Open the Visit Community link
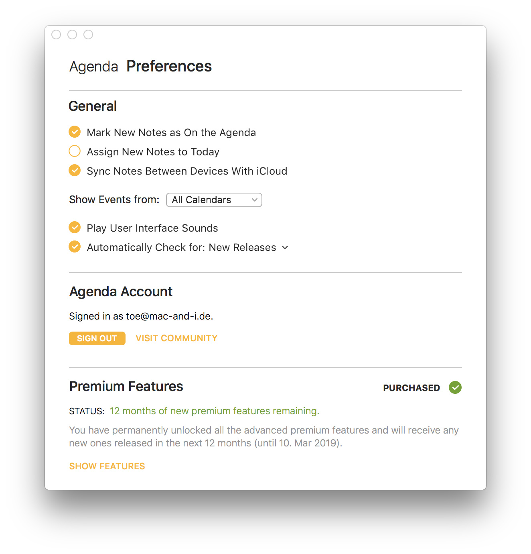The height and width of the screenshot is (554, 531). point(176,338)
